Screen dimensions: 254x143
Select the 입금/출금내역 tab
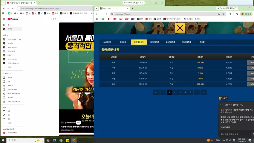click(139, 42)
